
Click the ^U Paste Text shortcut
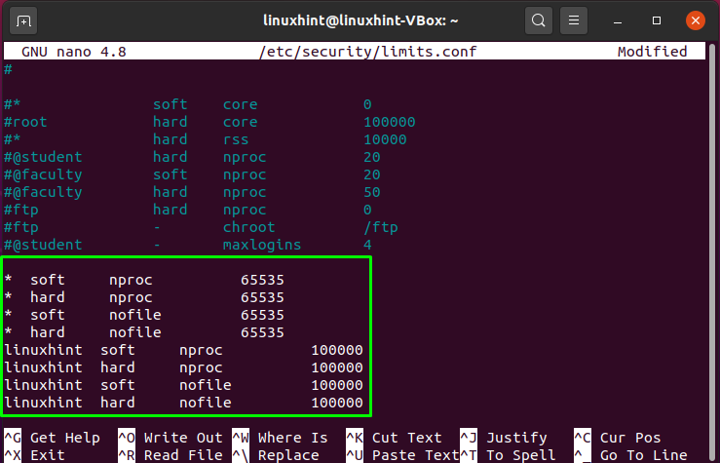[x=402, y=455]
